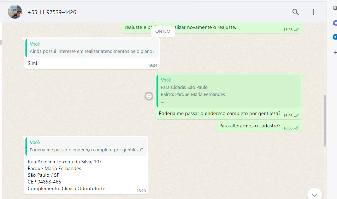Click the line 'Complemento: Clínica Odontoforte'
The width and height of the screenshot is (337, 199).
coord(66,188)
